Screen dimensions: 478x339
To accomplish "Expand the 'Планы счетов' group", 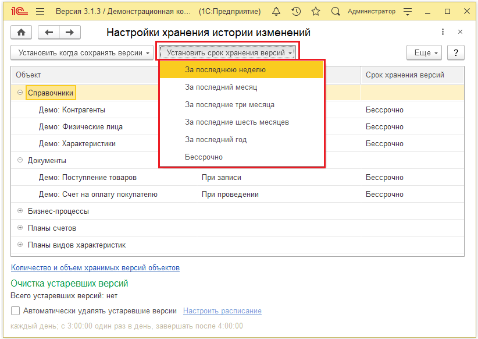I will (20, 228).
